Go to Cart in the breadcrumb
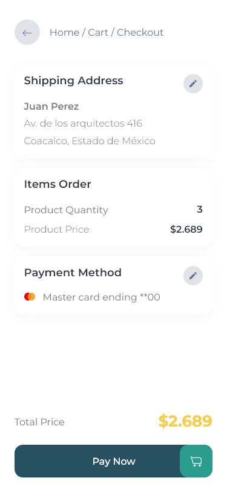The height and width of the screenshot is (492, 227). [x=98, y=32]
